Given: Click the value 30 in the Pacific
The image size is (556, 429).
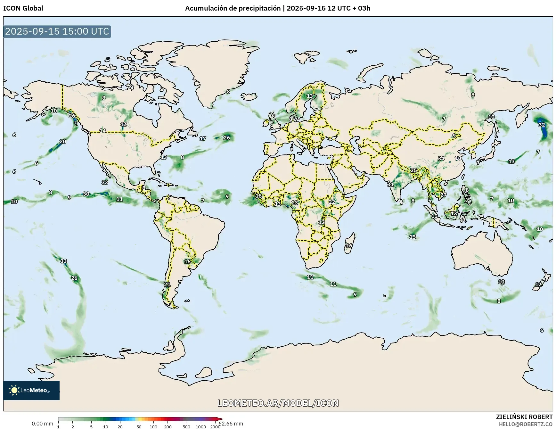Looking at the screenshot, I should click(x=86, y=194).
